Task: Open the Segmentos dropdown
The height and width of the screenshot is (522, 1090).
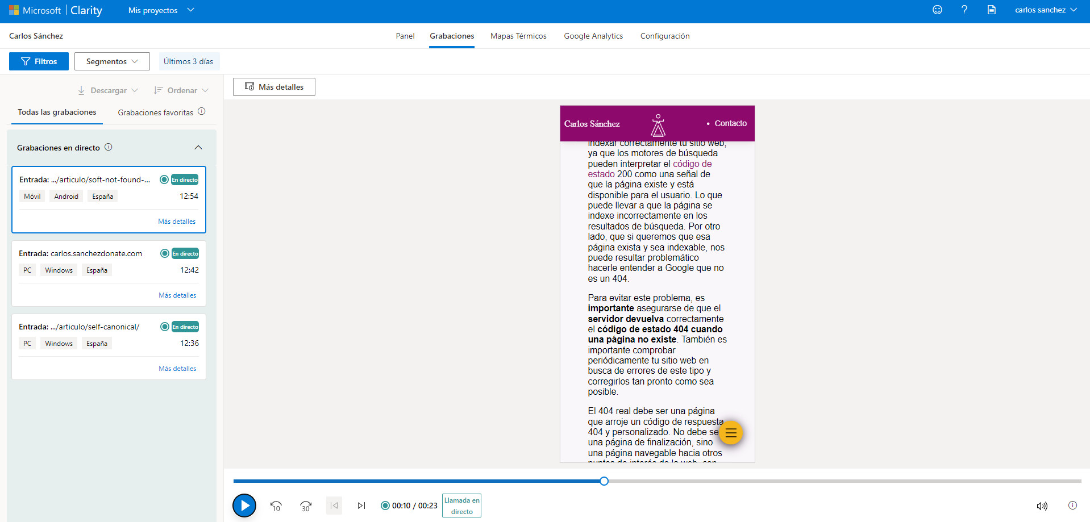Action: [x=112, y=61]
